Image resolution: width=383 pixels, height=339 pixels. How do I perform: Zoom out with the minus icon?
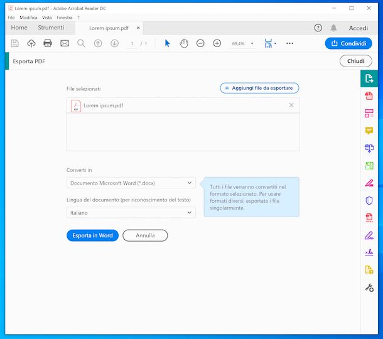tap(200, 43)
